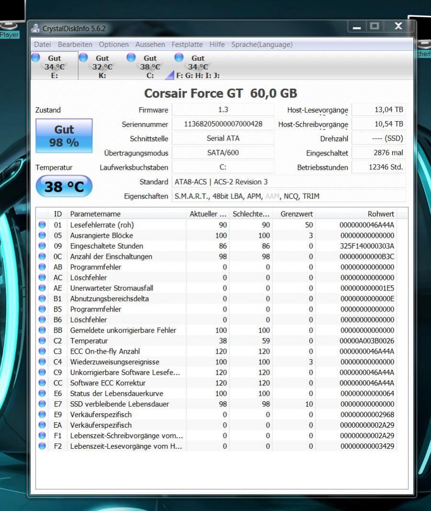Click the 38 °C temperature button

click(x=64, y=186)
